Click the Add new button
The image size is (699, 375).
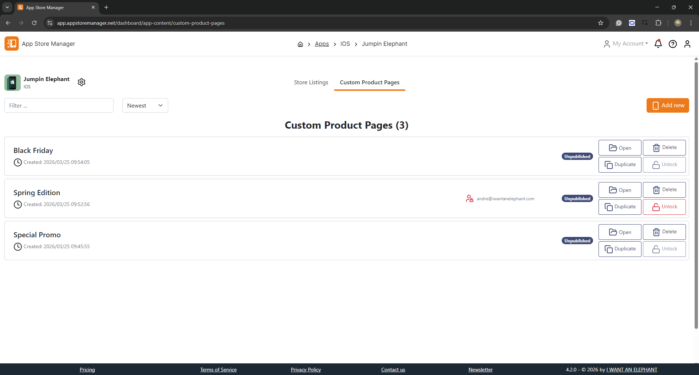(667, 105)
